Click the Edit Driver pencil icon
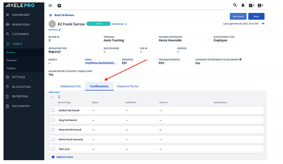This screenshot has width=283, height=164. click(60, 30)
